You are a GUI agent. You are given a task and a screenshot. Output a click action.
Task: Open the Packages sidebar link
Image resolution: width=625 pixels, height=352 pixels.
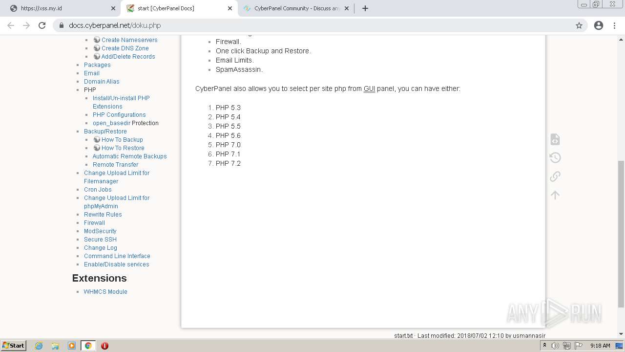click(97, 65)
